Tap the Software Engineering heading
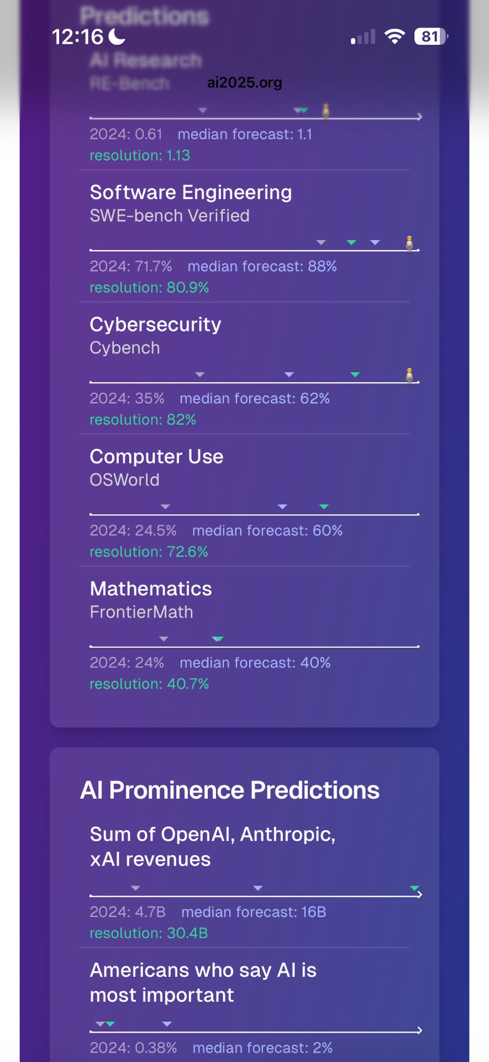 pyautogui.click(x=191, y=192)
